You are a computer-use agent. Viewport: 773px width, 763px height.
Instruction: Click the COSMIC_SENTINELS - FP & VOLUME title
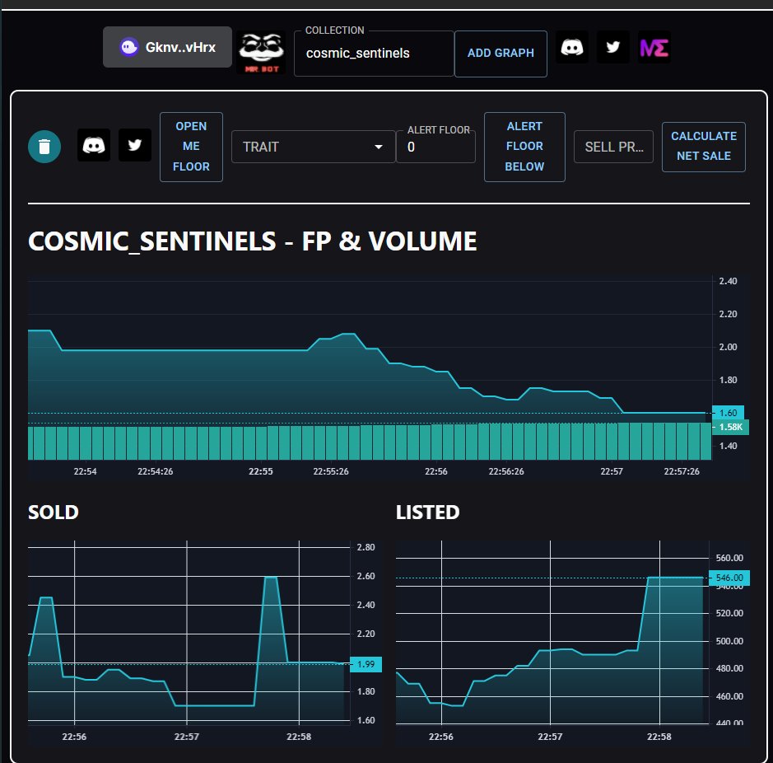(253, 241)
